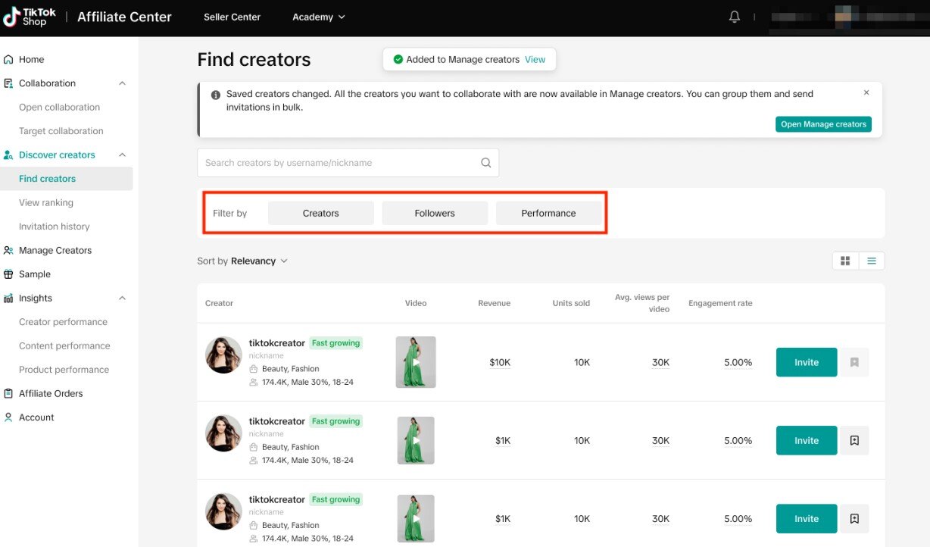Click the Units sold column header

tap(571, 303)
